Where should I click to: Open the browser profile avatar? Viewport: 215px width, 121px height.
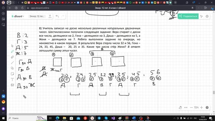pyautogui.click(x=3, y=2)
